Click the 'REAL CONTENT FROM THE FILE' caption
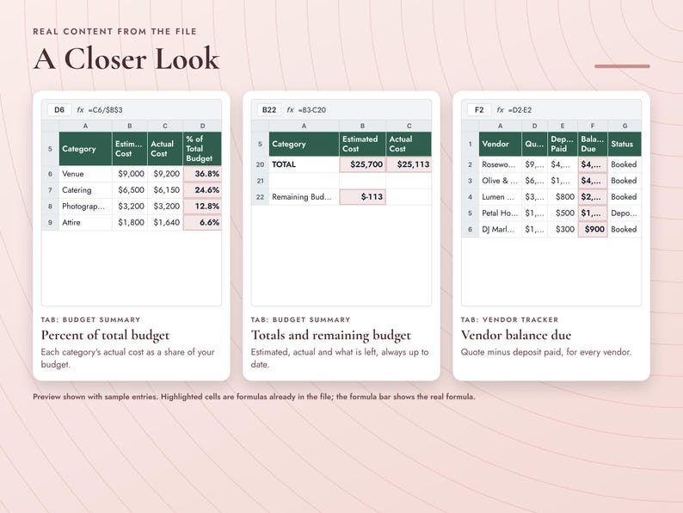The image size is (683, 513). click(115, 31)
